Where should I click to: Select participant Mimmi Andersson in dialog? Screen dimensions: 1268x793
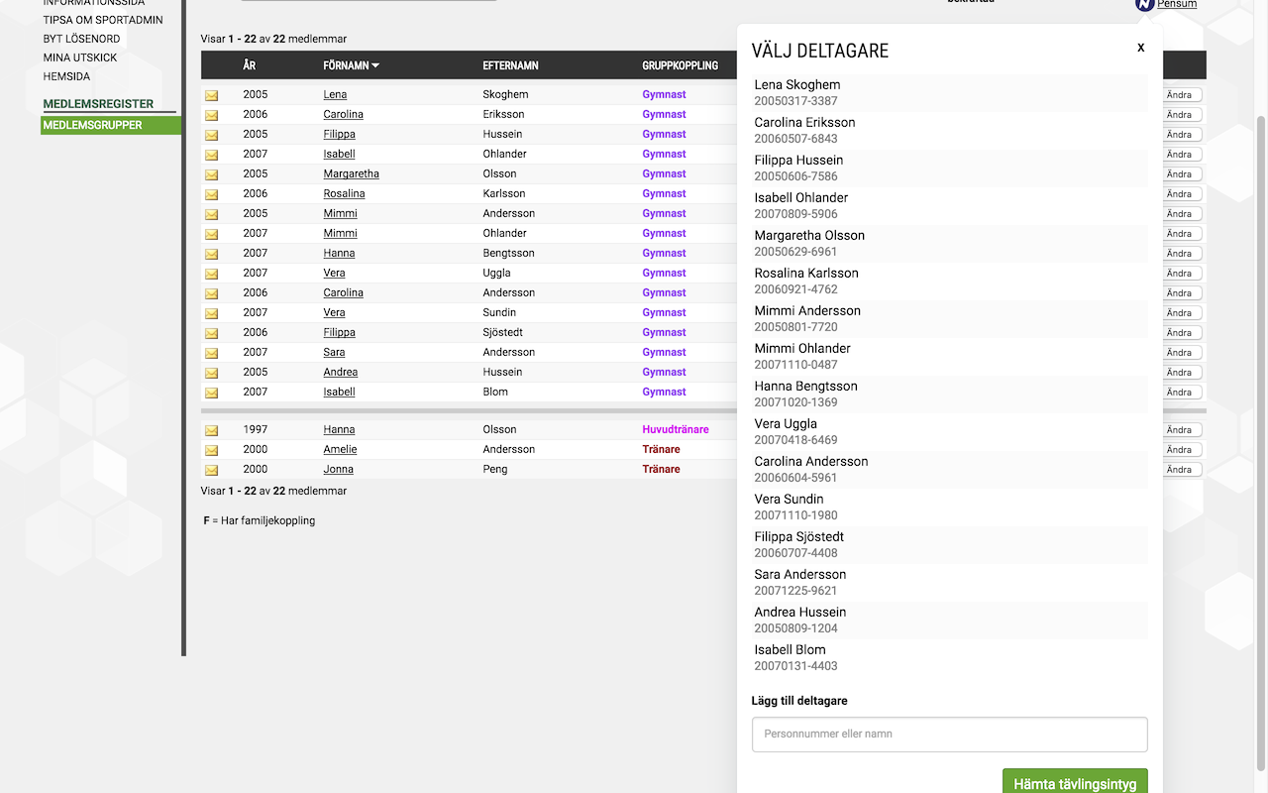click(x=949, y=318)
